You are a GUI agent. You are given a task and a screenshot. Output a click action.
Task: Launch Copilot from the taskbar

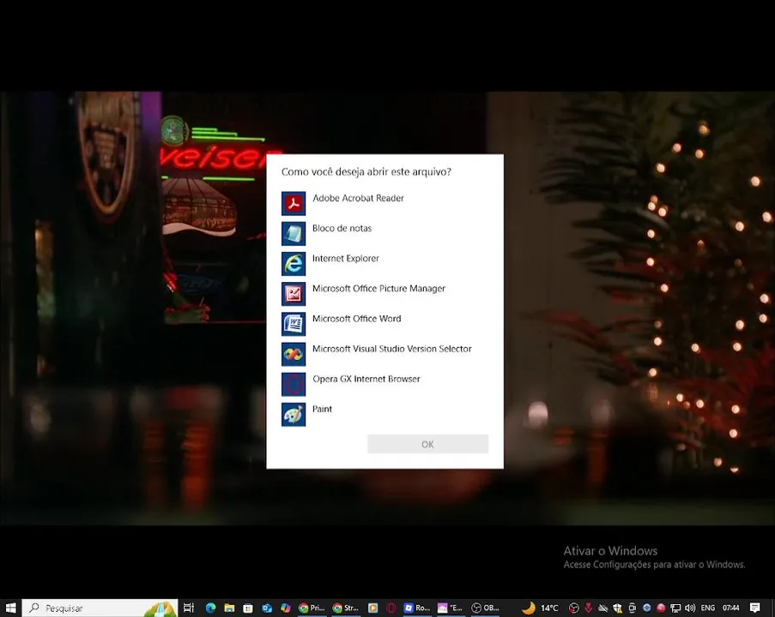tap(286, 608)
